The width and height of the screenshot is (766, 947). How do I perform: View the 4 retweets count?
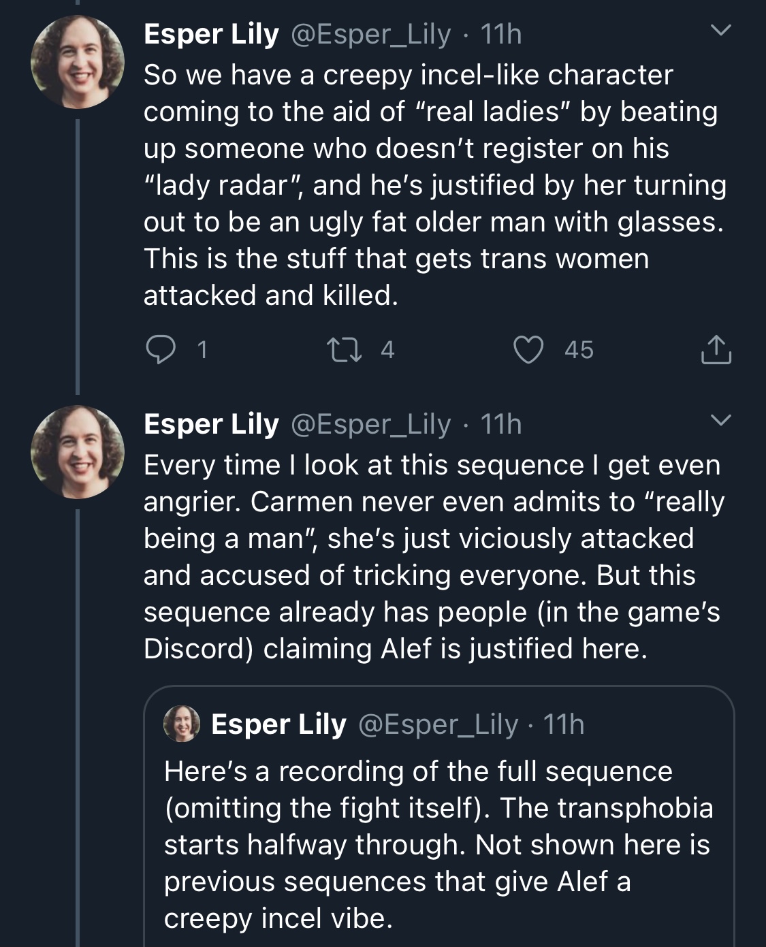pyautogui.click(x=387, y=350)
